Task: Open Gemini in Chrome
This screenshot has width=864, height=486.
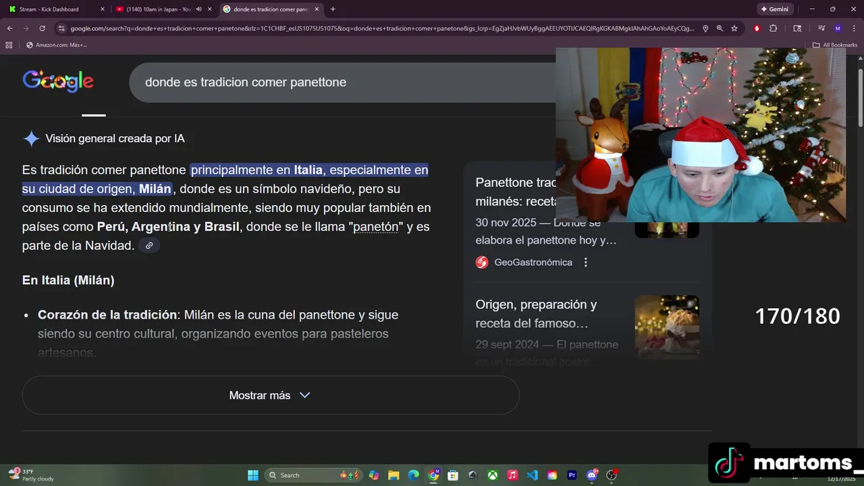Action: click(x=775, y=9)
